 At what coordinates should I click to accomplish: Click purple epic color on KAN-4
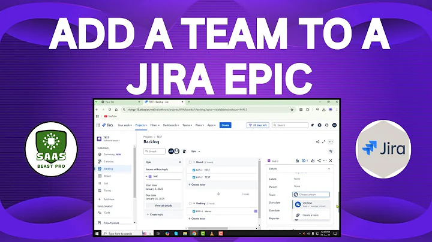[x=256, y=211]
